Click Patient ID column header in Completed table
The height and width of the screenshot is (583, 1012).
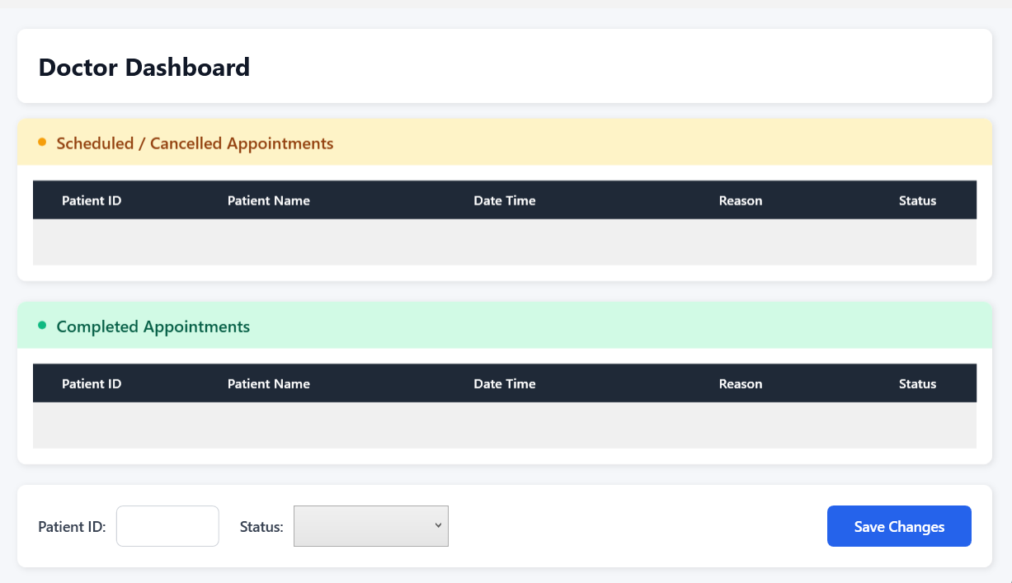coord(92,383)
